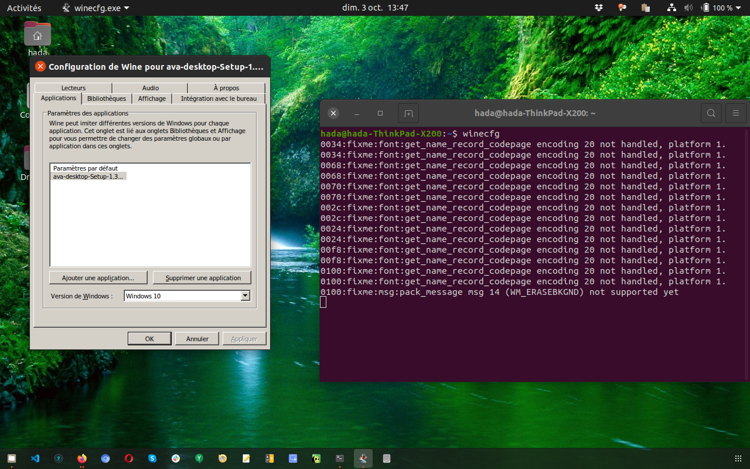Click the Wine winecfg icon in dock

(363, 458)
